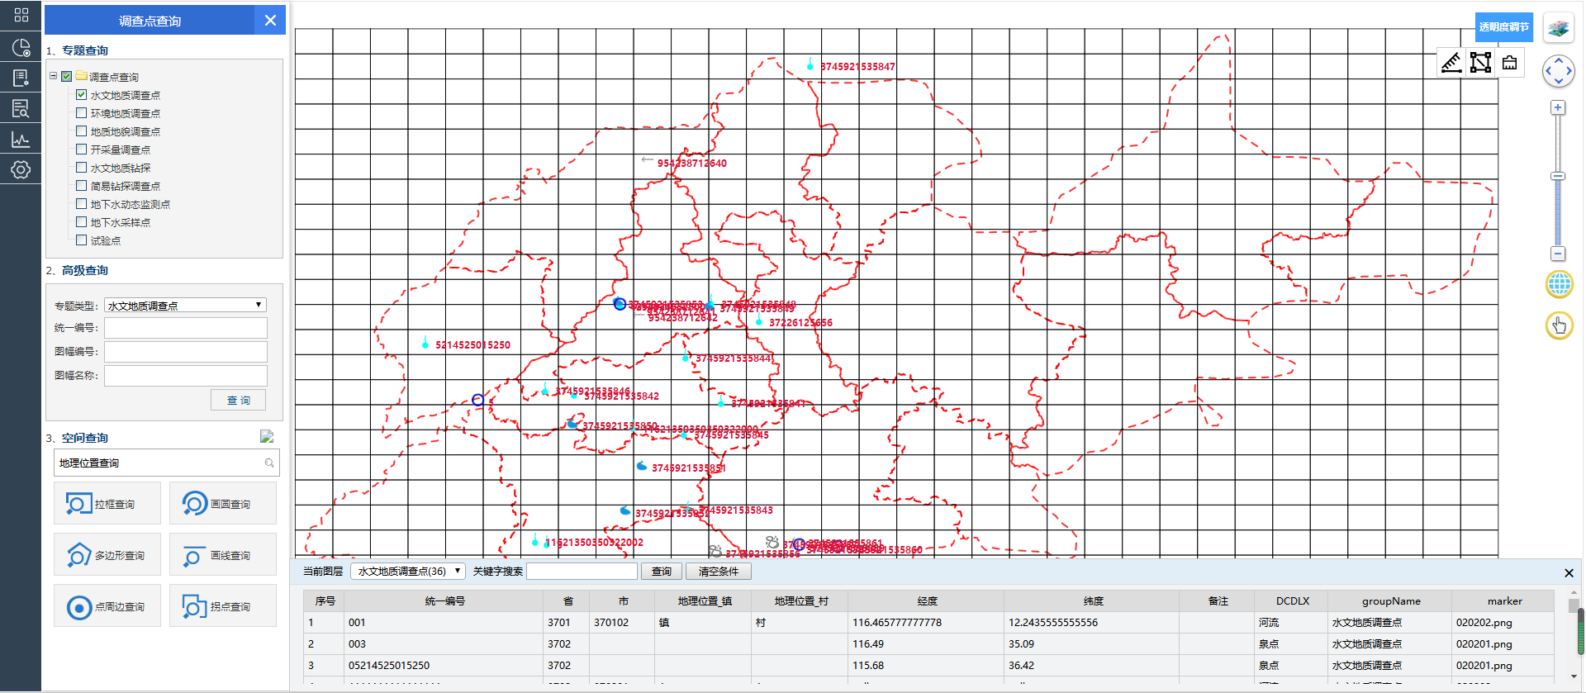1586x693 pixels.
Task: Check the 地下水动态监测点 checkbox
Action: (x=82, y=204)
